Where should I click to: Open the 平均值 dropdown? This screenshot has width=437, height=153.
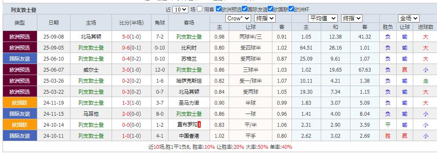[323, 18]
